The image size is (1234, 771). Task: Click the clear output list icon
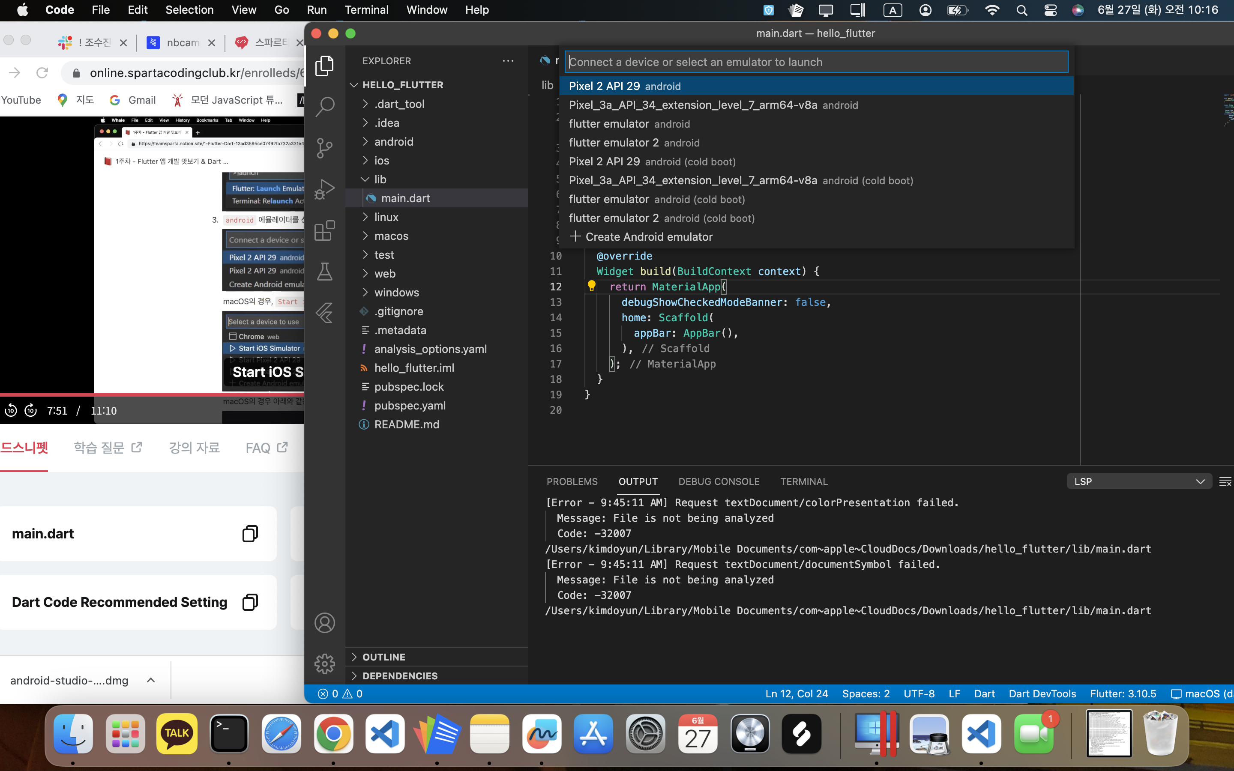1225,481
